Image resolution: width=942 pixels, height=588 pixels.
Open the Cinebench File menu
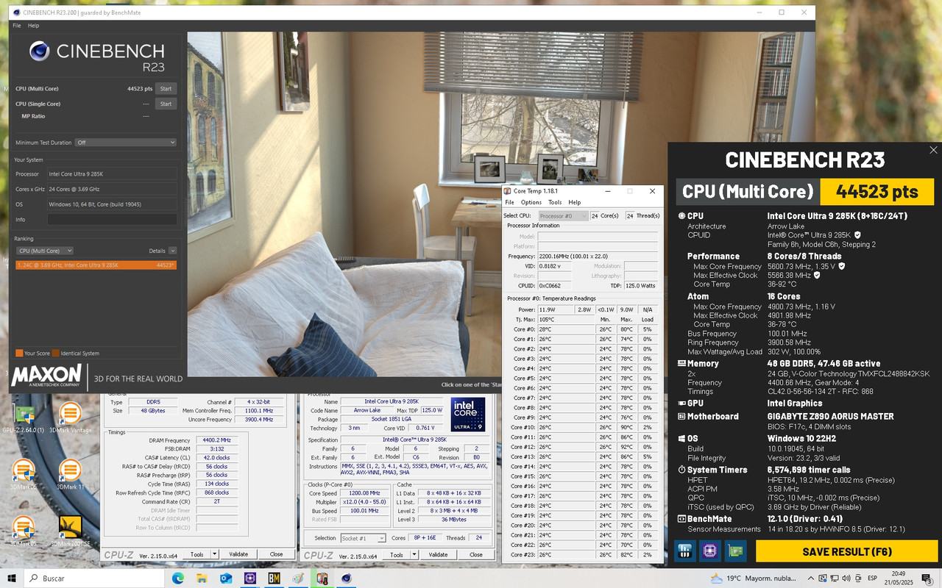tap(17, 26)
